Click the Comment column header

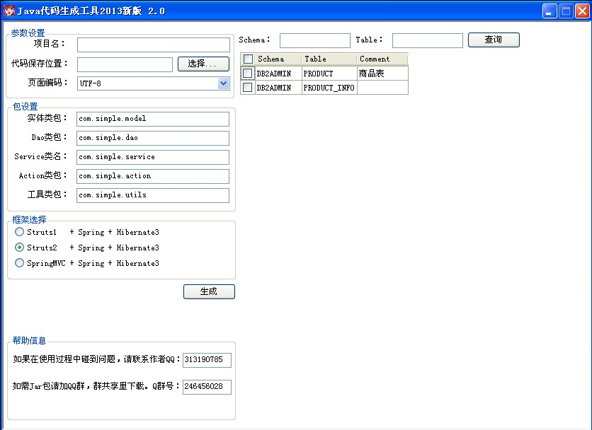click(x=382, y=59)
